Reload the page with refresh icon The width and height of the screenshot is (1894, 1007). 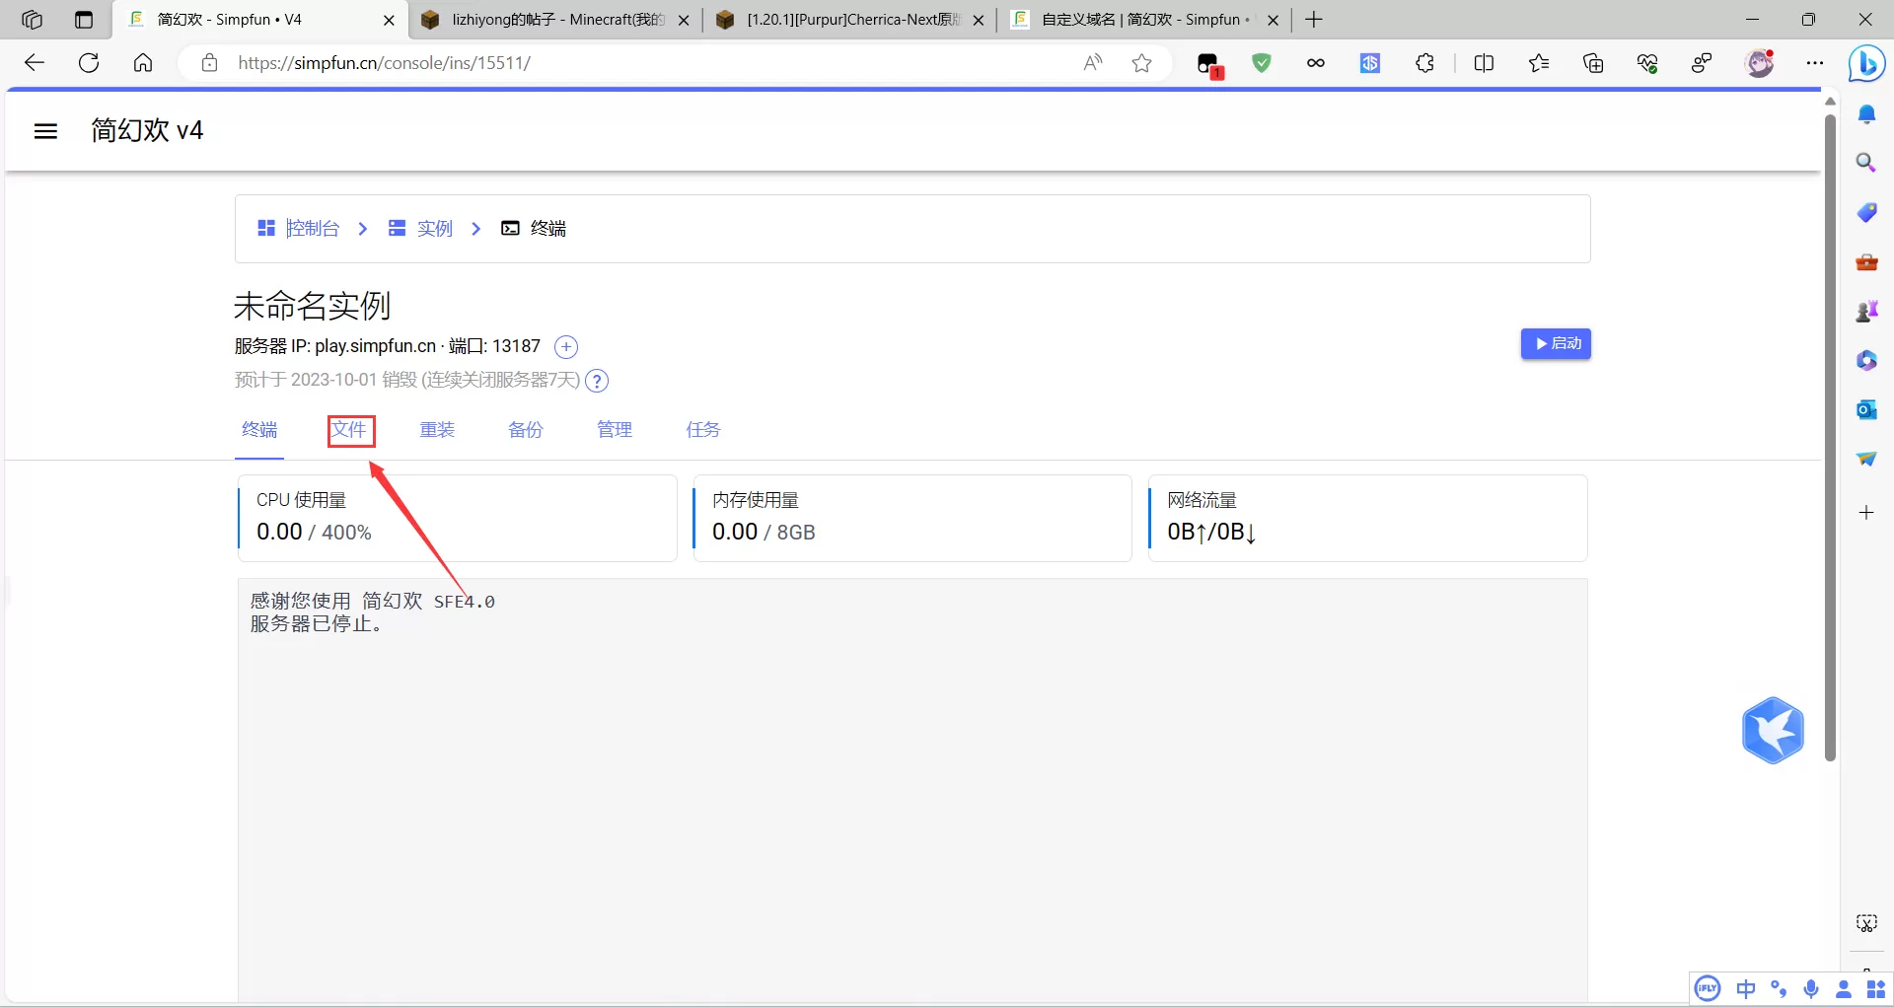[89, 63]
